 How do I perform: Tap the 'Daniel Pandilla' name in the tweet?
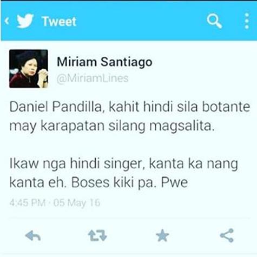57,107
